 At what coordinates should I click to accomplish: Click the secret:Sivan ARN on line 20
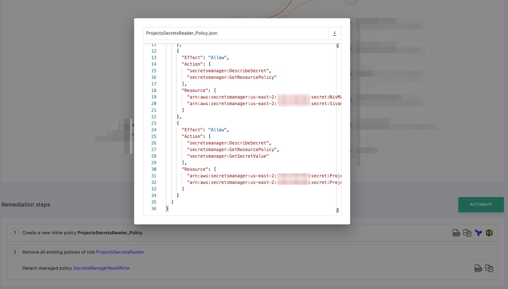click(264, 104)
